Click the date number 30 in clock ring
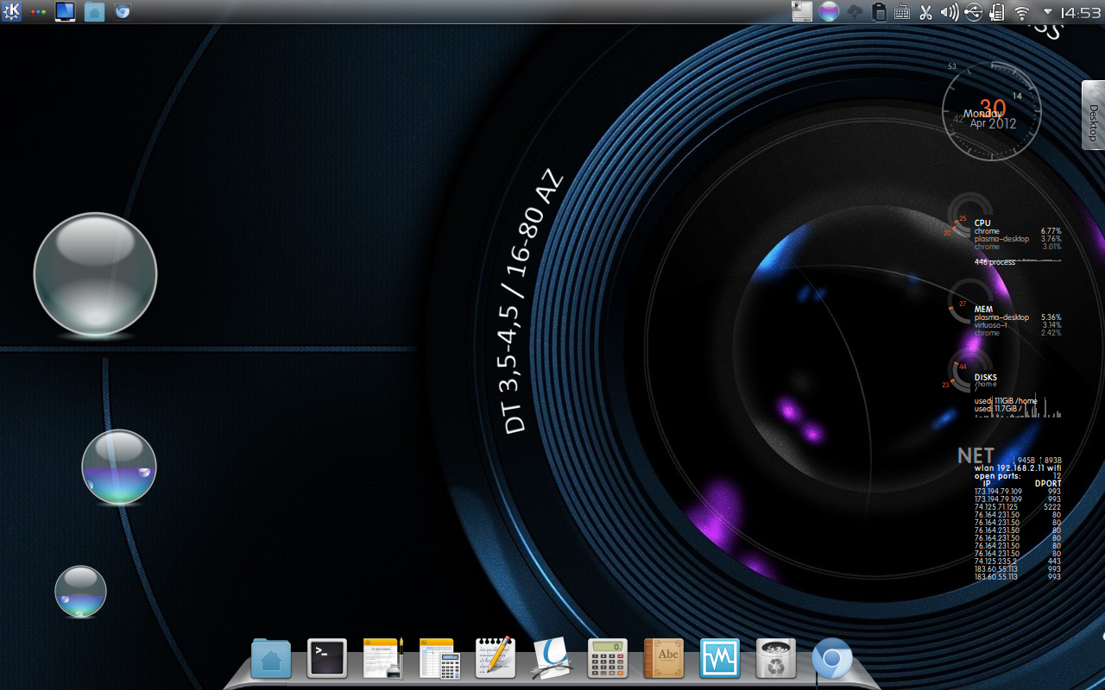Screen dimensions: 1105x690 click(992, 108)
